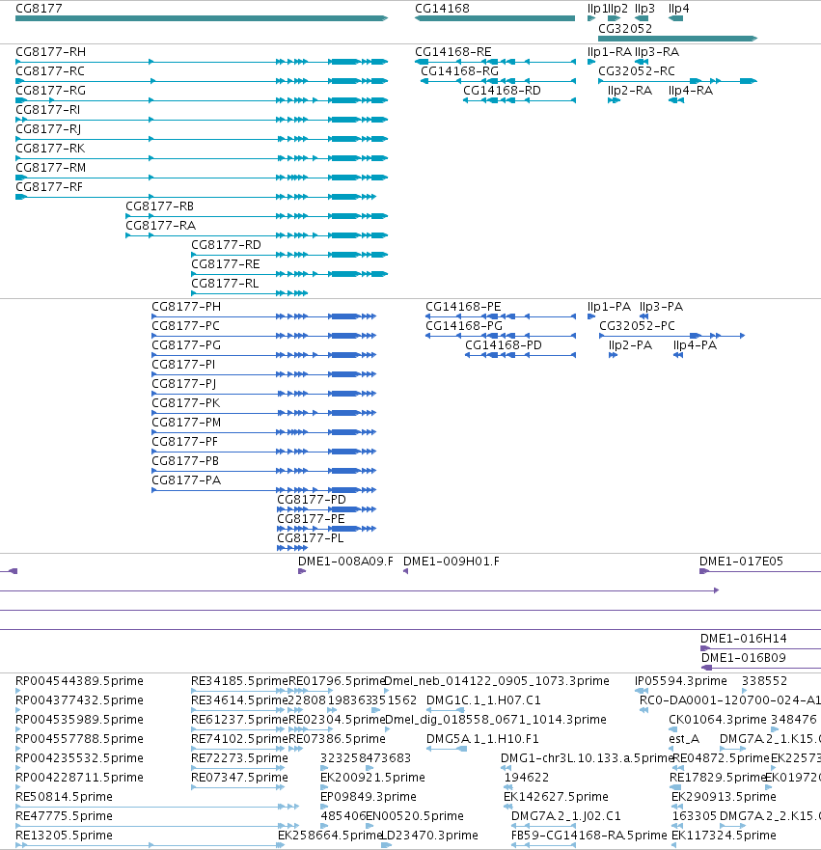Click protein label Ilp4-PA
The width and height of the screenshot is (821, 850).
695,345
